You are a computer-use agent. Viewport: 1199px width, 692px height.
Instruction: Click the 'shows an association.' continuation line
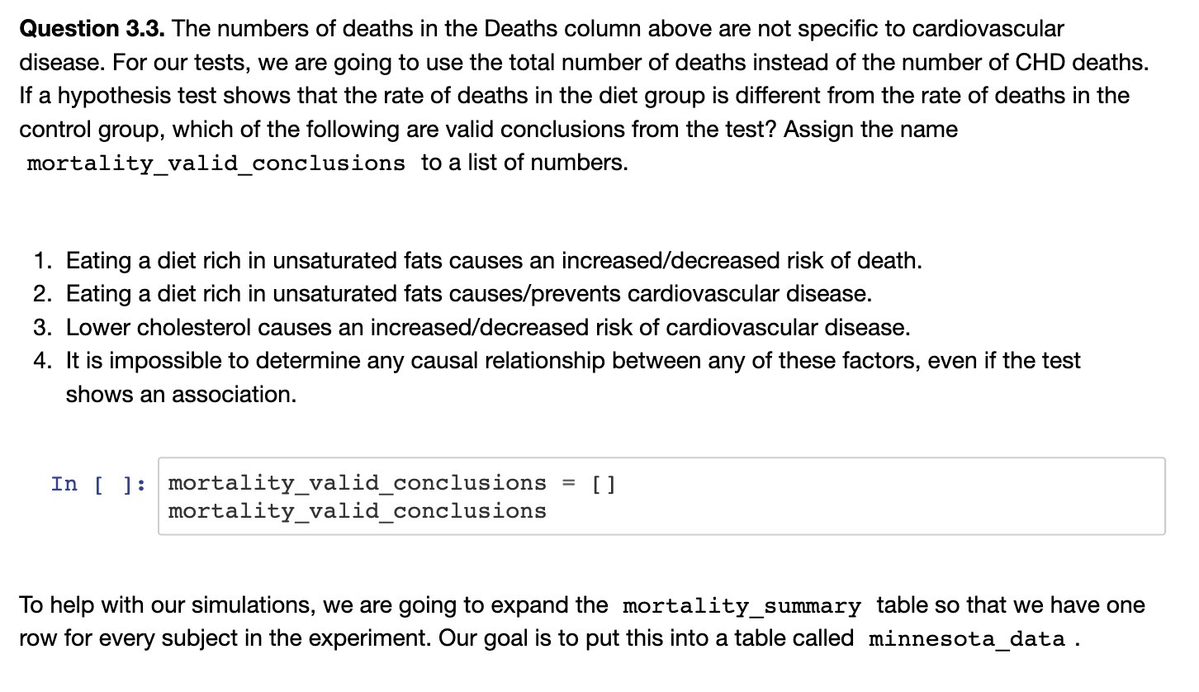click(181, 395)
